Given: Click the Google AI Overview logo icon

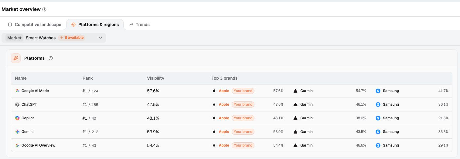Looking at the screenshot, I should pyautogui.click(x=17, y=145).
